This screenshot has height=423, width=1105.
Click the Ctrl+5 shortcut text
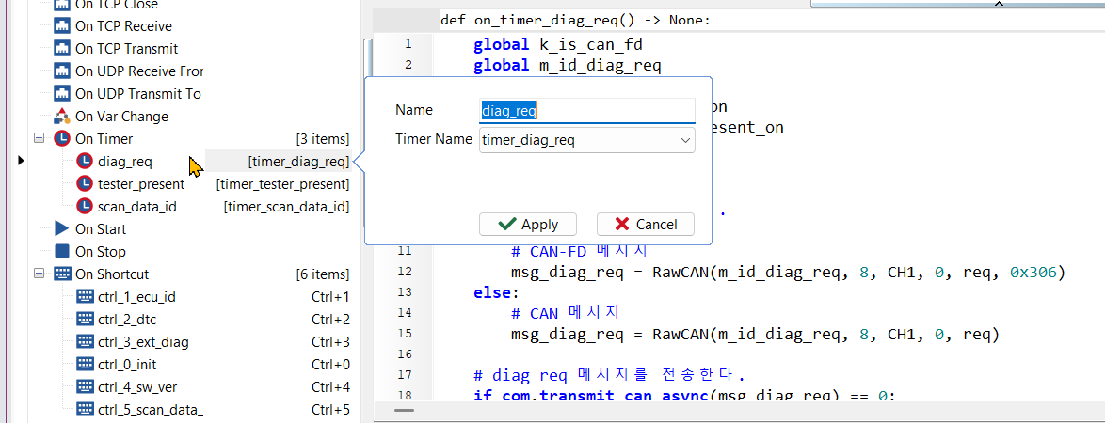[330, 410]
